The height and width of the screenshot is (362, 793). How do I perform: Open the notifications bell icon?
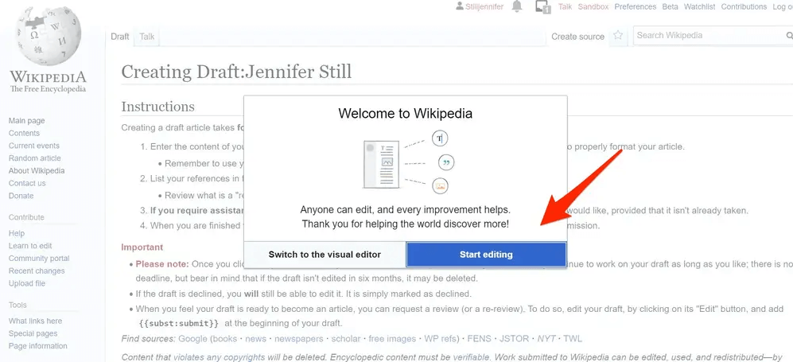(518, 7)
